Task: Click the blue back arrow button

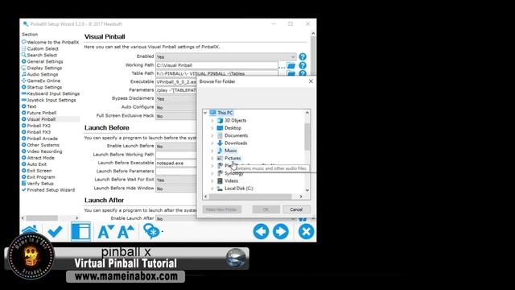Action: point(261,231)
